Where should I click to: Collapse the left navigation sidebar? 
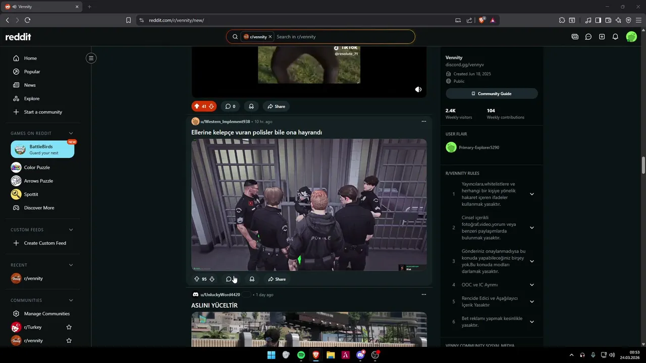pyautogui.click(x=91, y=58)
